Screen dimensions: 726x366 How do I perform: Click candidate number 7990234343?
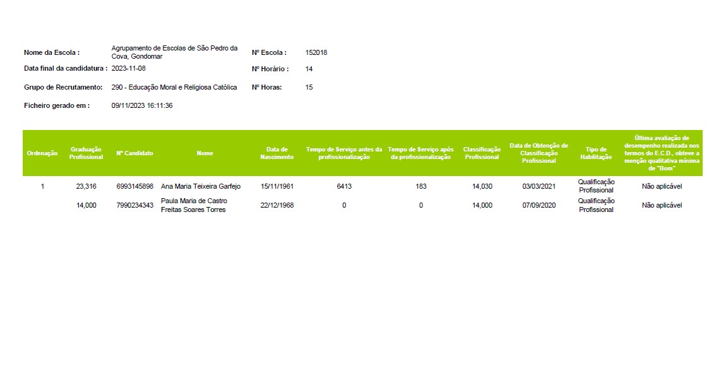click(x=134, y=206)
